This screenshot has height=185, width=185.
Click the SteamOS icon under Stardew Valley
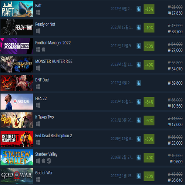pyautogui.click(x=49, y=161)
